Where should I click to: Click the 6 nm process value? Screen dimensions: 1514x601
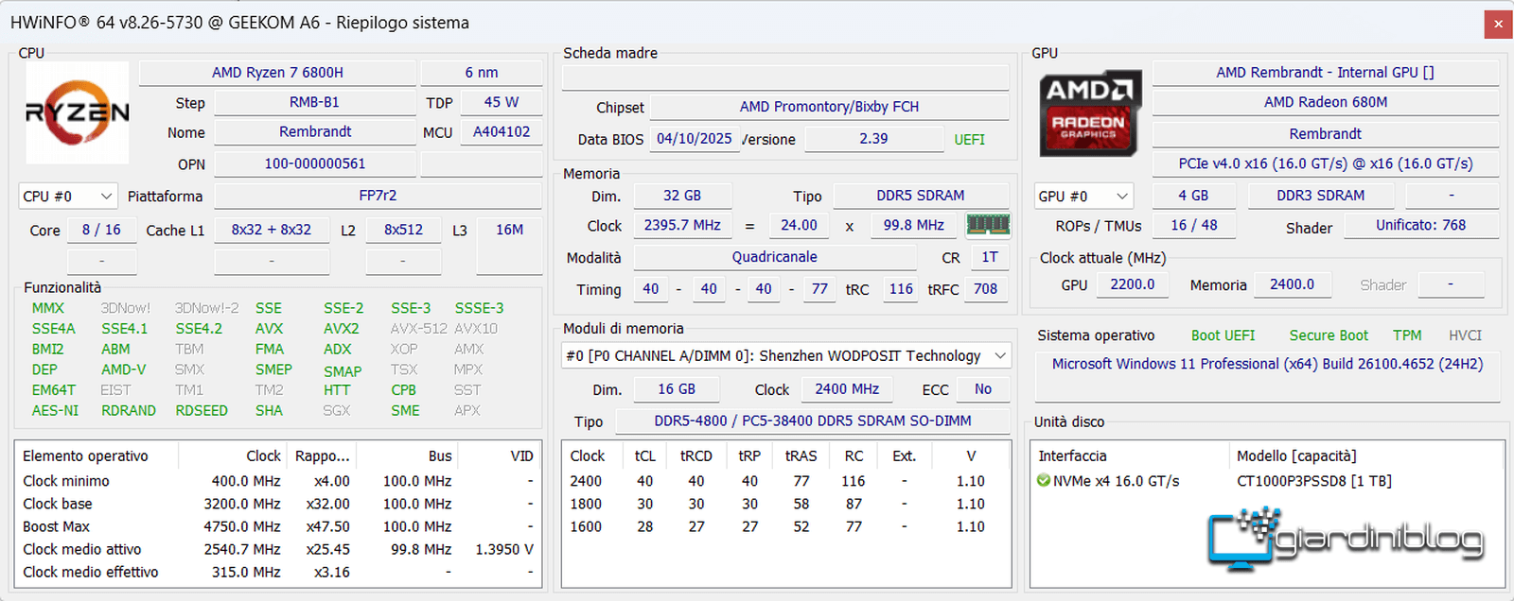point(482,73)
